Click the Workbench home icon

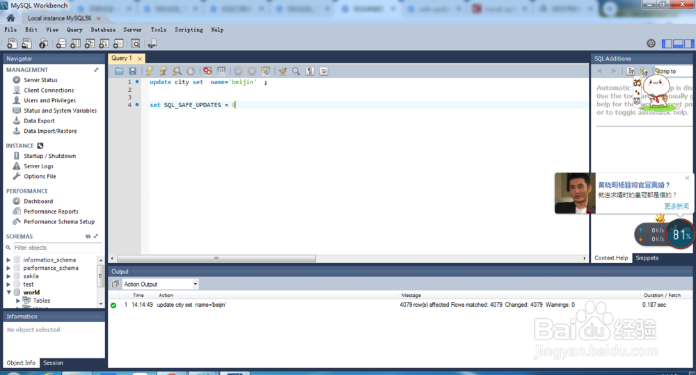point(10,18)
